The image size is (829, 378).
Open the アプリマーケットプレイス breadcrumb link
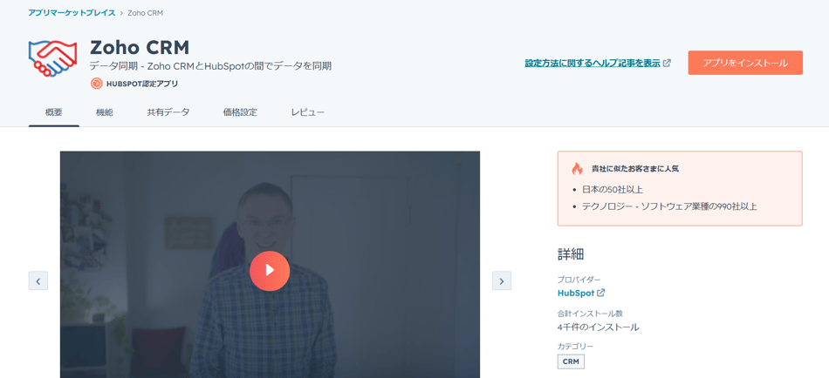pyautogui.click(x=72, y=13)
